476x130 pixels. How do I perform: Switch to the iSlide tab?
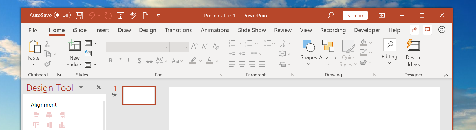(x=80, y=30)
